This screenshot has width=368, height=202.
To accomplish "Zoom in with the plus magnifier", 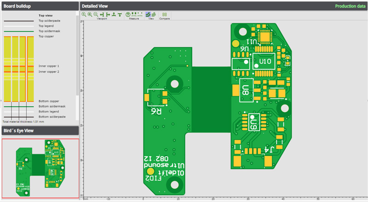I will [90, 15].
